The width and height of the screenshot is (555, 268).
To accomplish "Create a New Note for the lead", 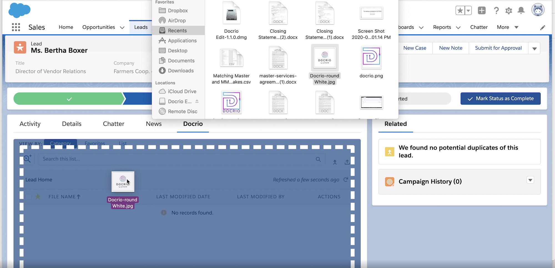I will (450, 48).
